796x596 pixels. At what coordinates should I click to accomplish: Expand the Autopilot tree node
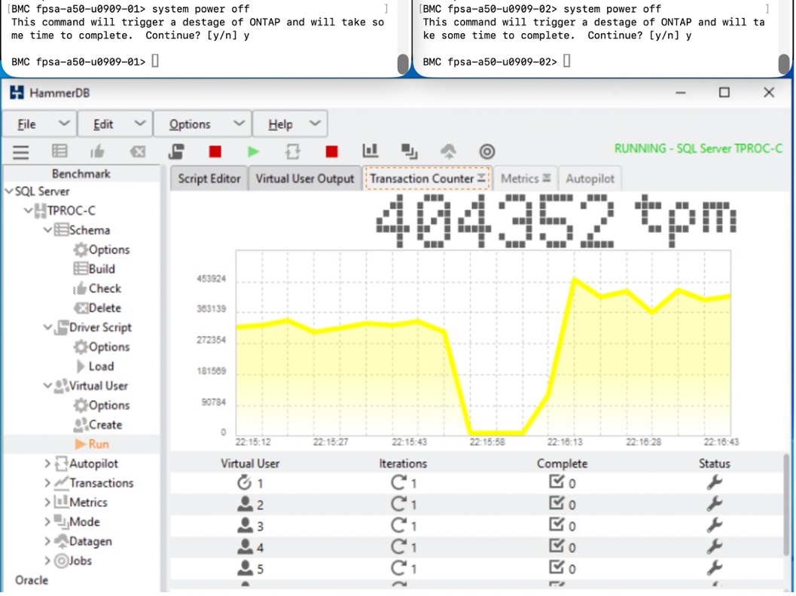(x=47, y=463)
